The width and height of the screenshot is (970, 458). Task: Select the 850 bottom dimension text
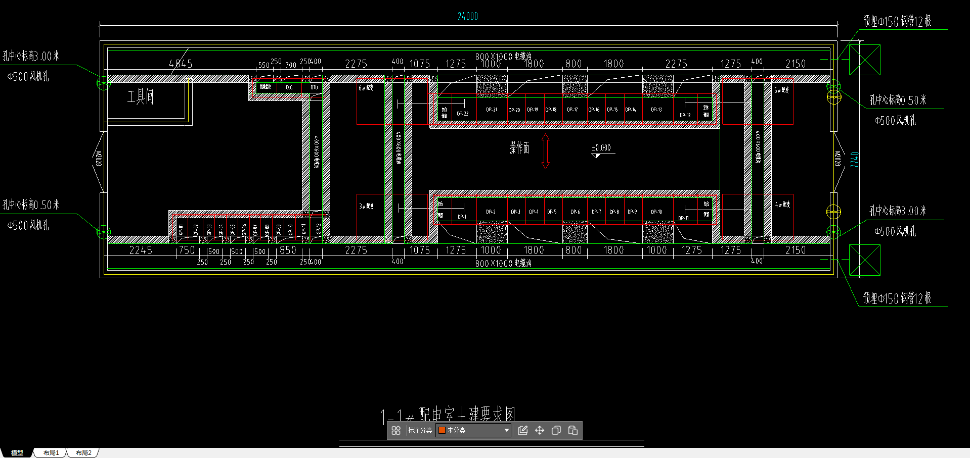click(x=288, y=250)
